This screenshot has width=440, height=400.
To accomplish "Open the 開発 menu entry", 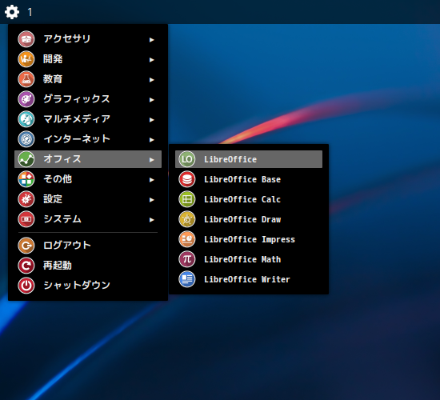I will pos(88,59).
